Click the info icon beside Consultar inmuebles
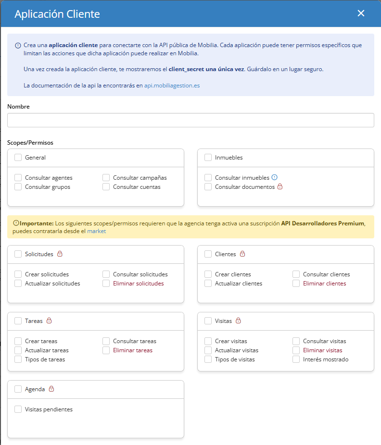Screen dimensions: 381x445 coord(275,177)
